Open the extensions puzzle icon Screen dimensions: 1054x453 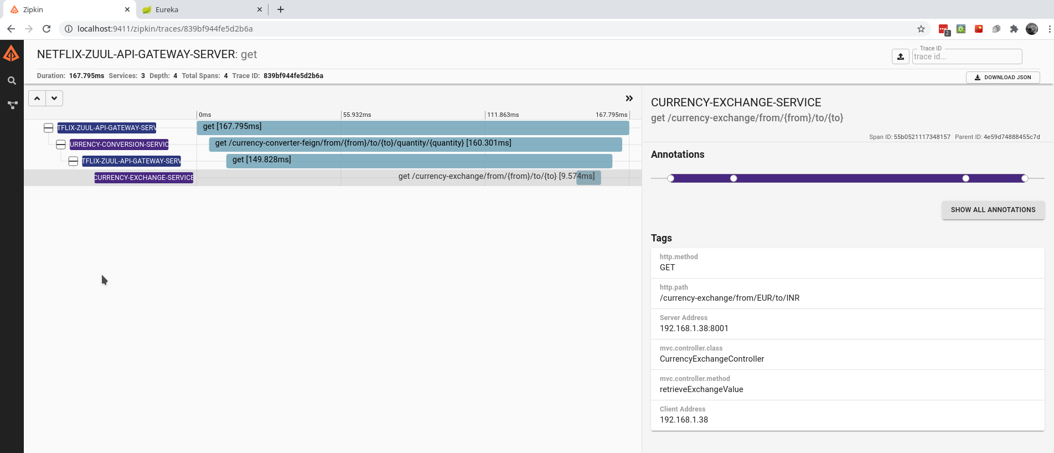[x=1014, y=29]
